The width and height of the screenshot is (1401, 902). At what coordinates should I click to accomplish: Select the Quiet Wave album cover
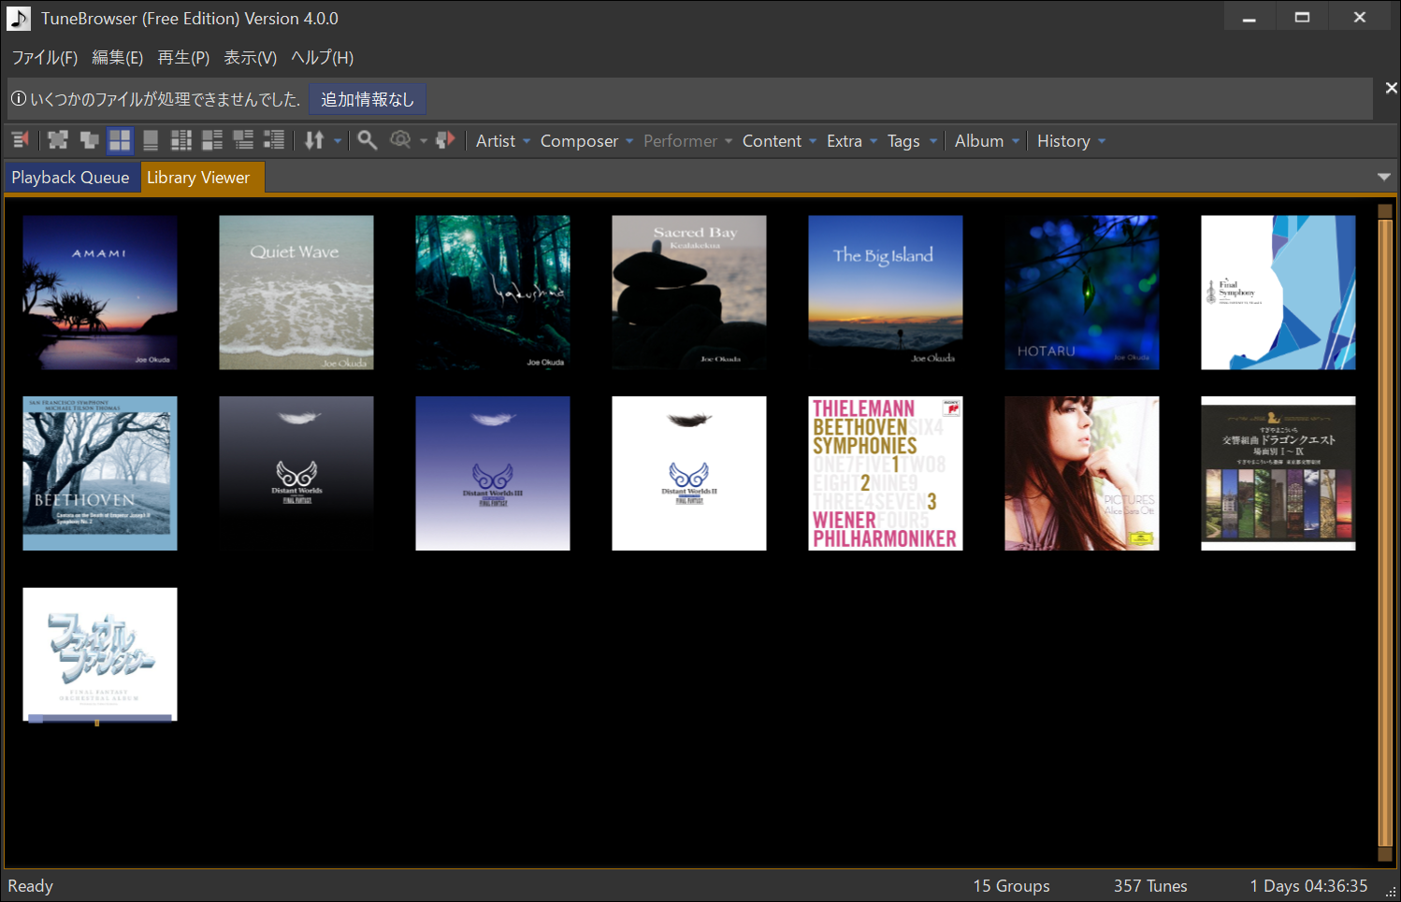click(x=296, y=293)
